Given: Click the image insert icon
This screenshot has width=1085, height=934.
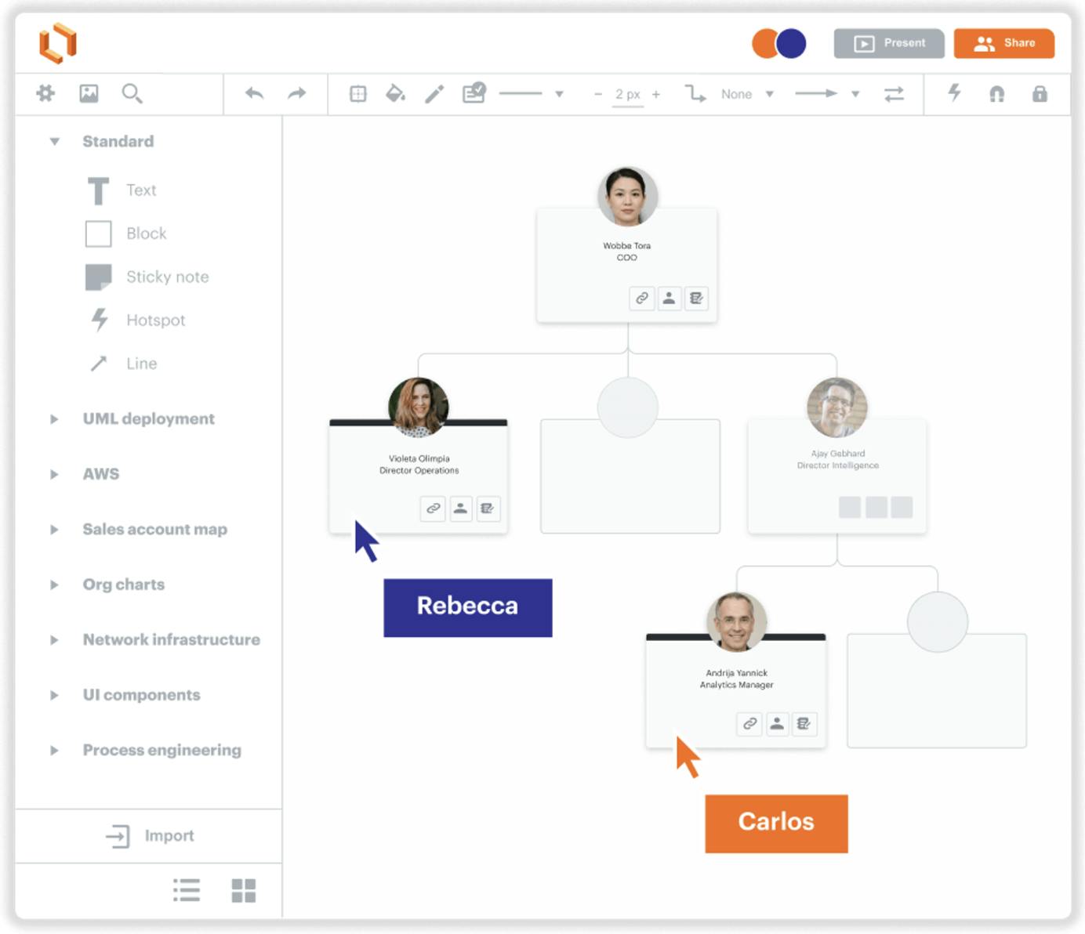Looking at the screenshot, I should pos(89,94).
